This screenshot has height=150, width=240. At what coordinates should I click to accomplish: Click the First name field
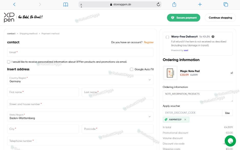click(x=43, y=92)
